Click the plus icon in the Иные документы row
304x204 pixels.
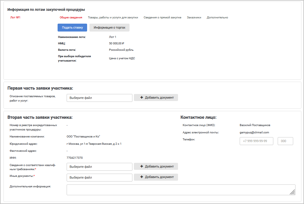coord(142,177)
